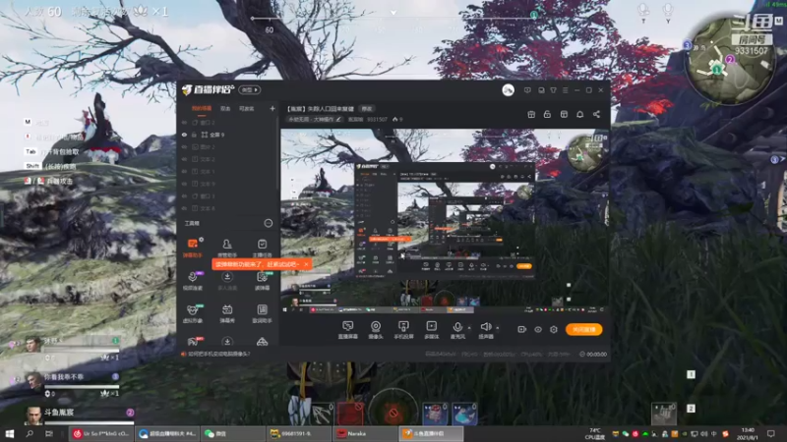
Task: Select the 全屏 9 source row
Action: click(228, 135)
